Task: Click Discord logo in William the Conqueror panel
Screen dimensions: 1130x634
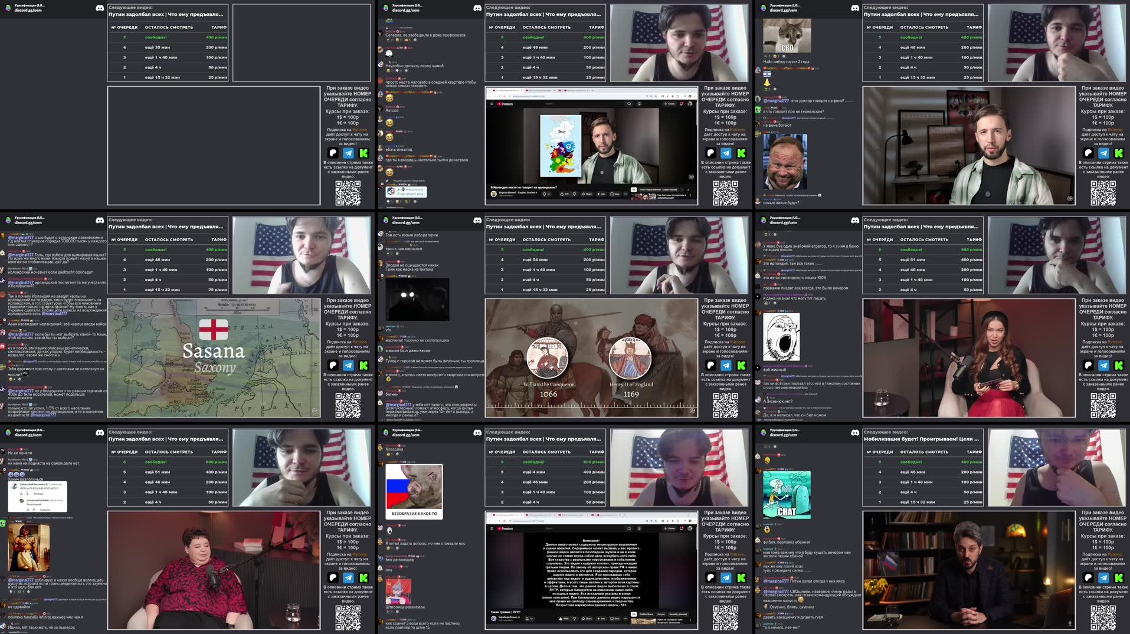Action: click(477, 220)
